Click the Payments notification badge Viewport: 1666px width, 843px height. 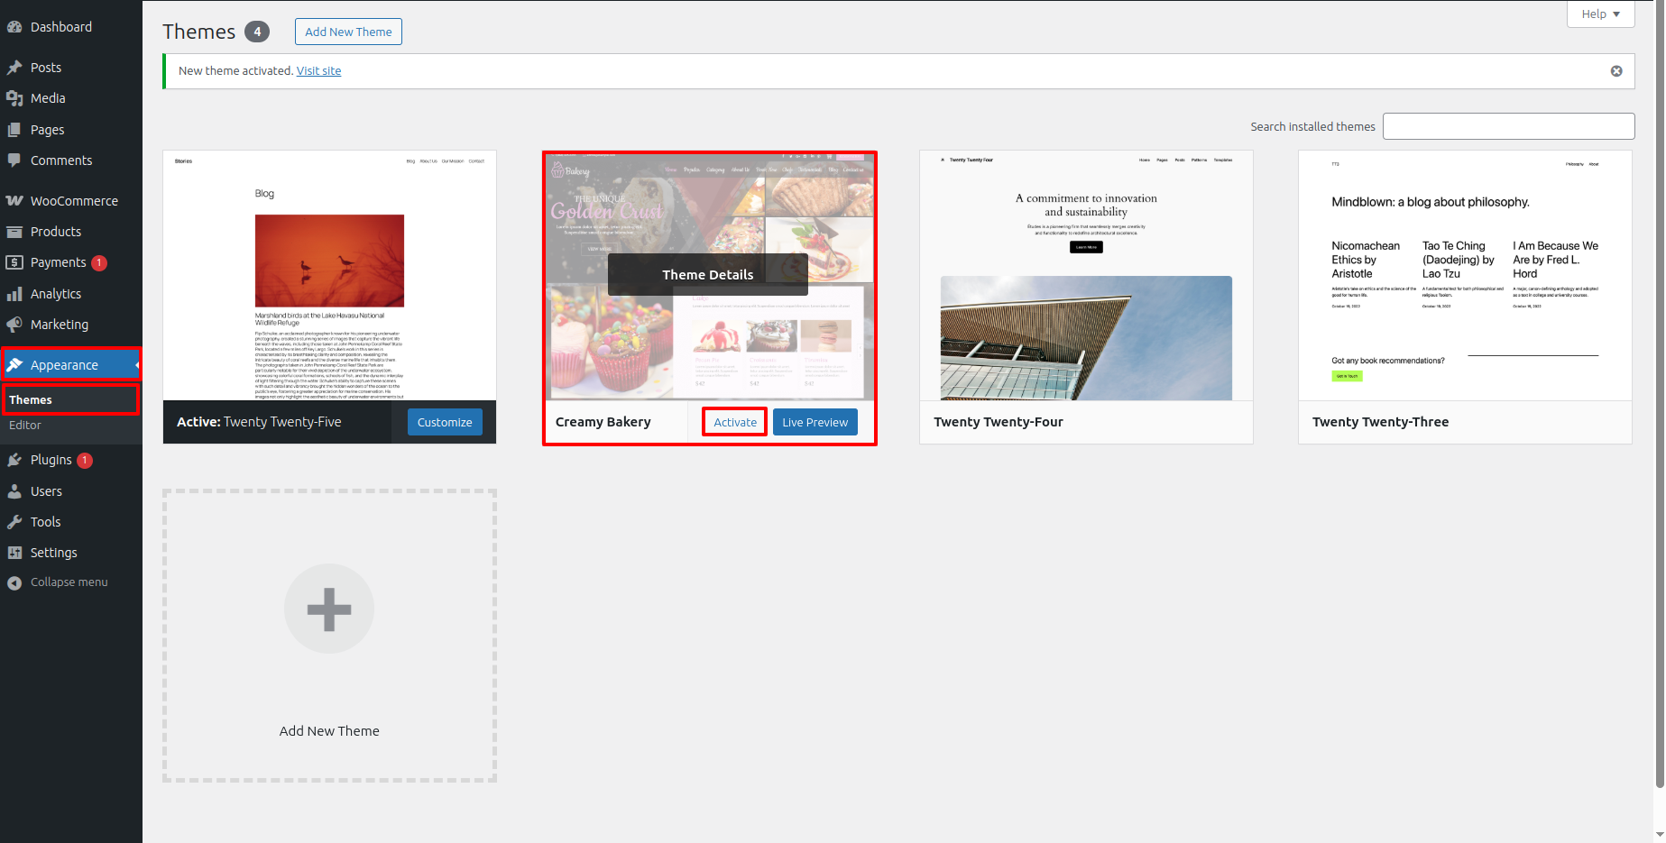[99, 263]
